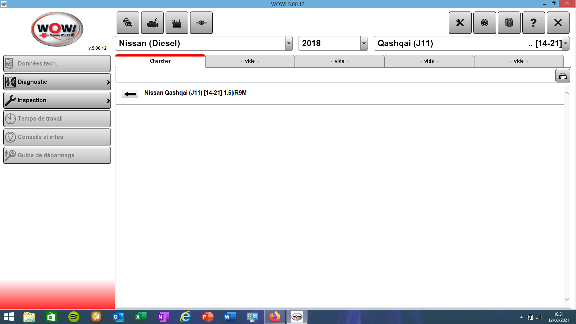Viewport: 576px width, 324px height.
Task: Open Windows Start menu
Action: (9, 317)
